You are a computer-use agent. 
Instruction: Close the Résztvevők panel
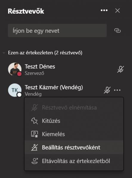pyautogui.click(x=117, y=11)
